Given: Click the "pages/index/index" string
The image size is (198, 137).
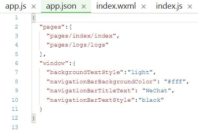Looking at the screenshot, I should [81, 36].
